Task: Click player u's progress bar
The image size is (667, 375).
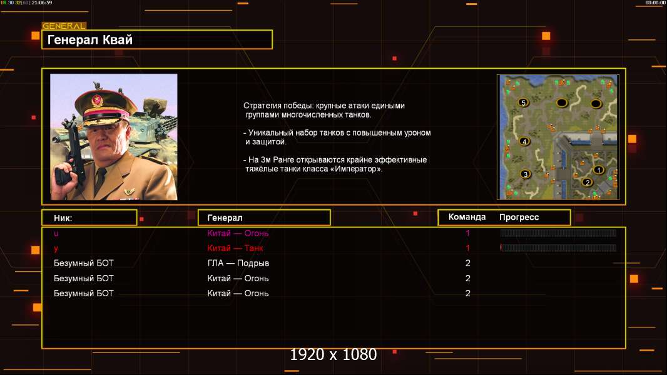Action: pos(558,232)
